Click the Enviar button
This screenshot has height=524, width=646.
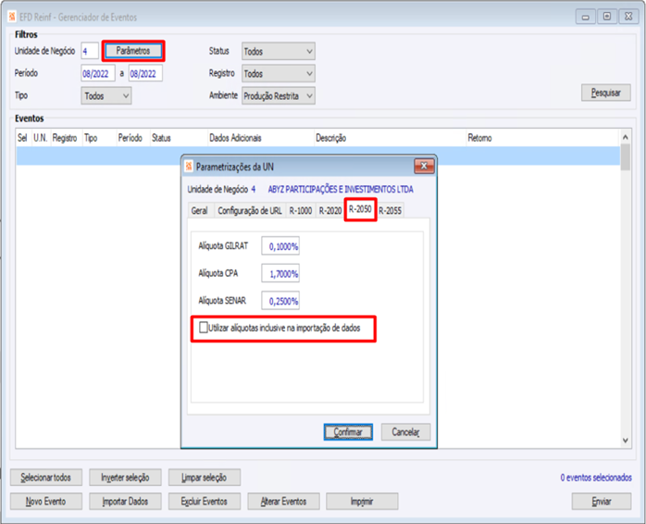[602, 502]
